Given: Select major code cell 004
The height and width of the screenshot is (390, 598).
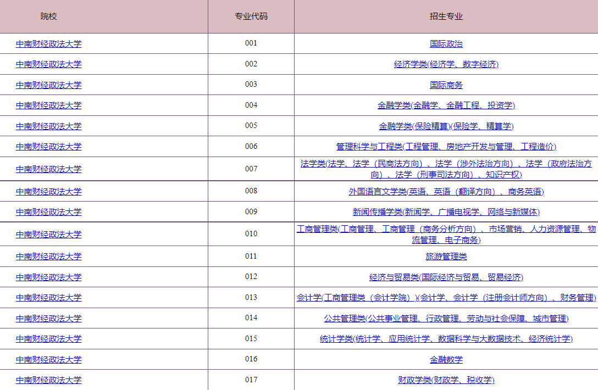Looking at the screenshot, I should [251, 105].
